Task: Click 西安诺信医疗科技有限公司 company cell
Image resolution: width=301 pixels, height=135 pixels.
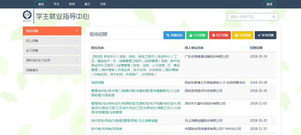Action: [204, 91]
